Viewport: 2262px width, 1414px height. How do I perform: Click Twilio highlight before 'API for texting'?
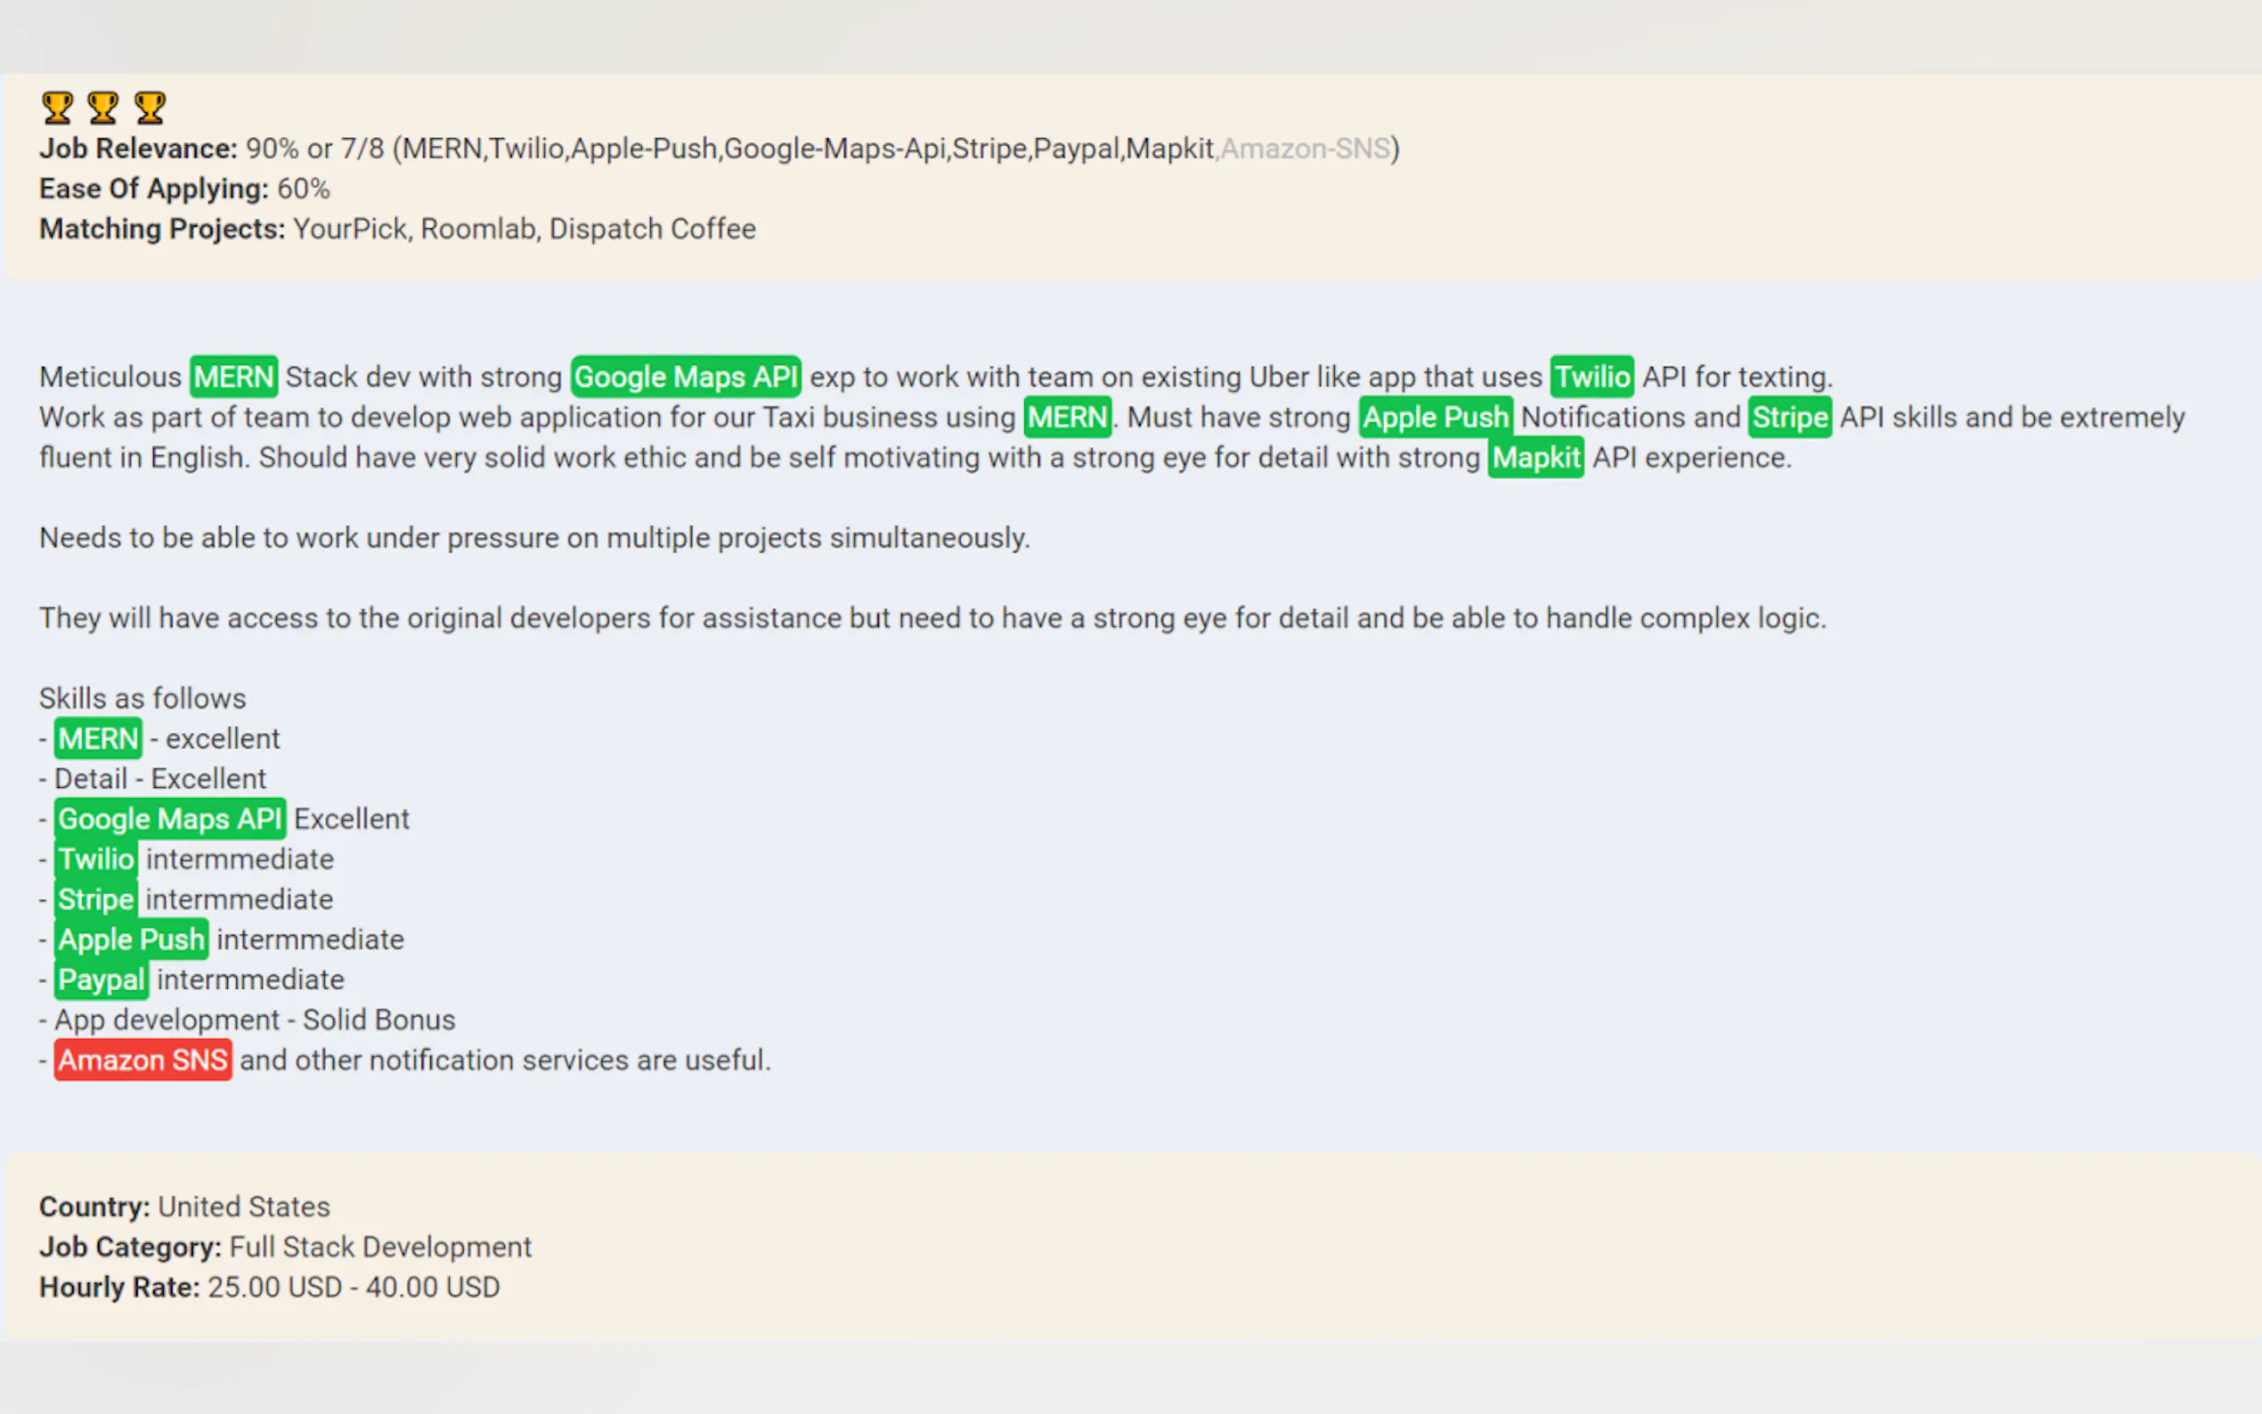point(1591,377)
